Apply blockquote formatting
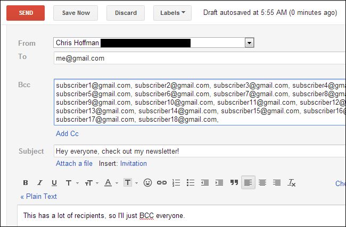 234,183
